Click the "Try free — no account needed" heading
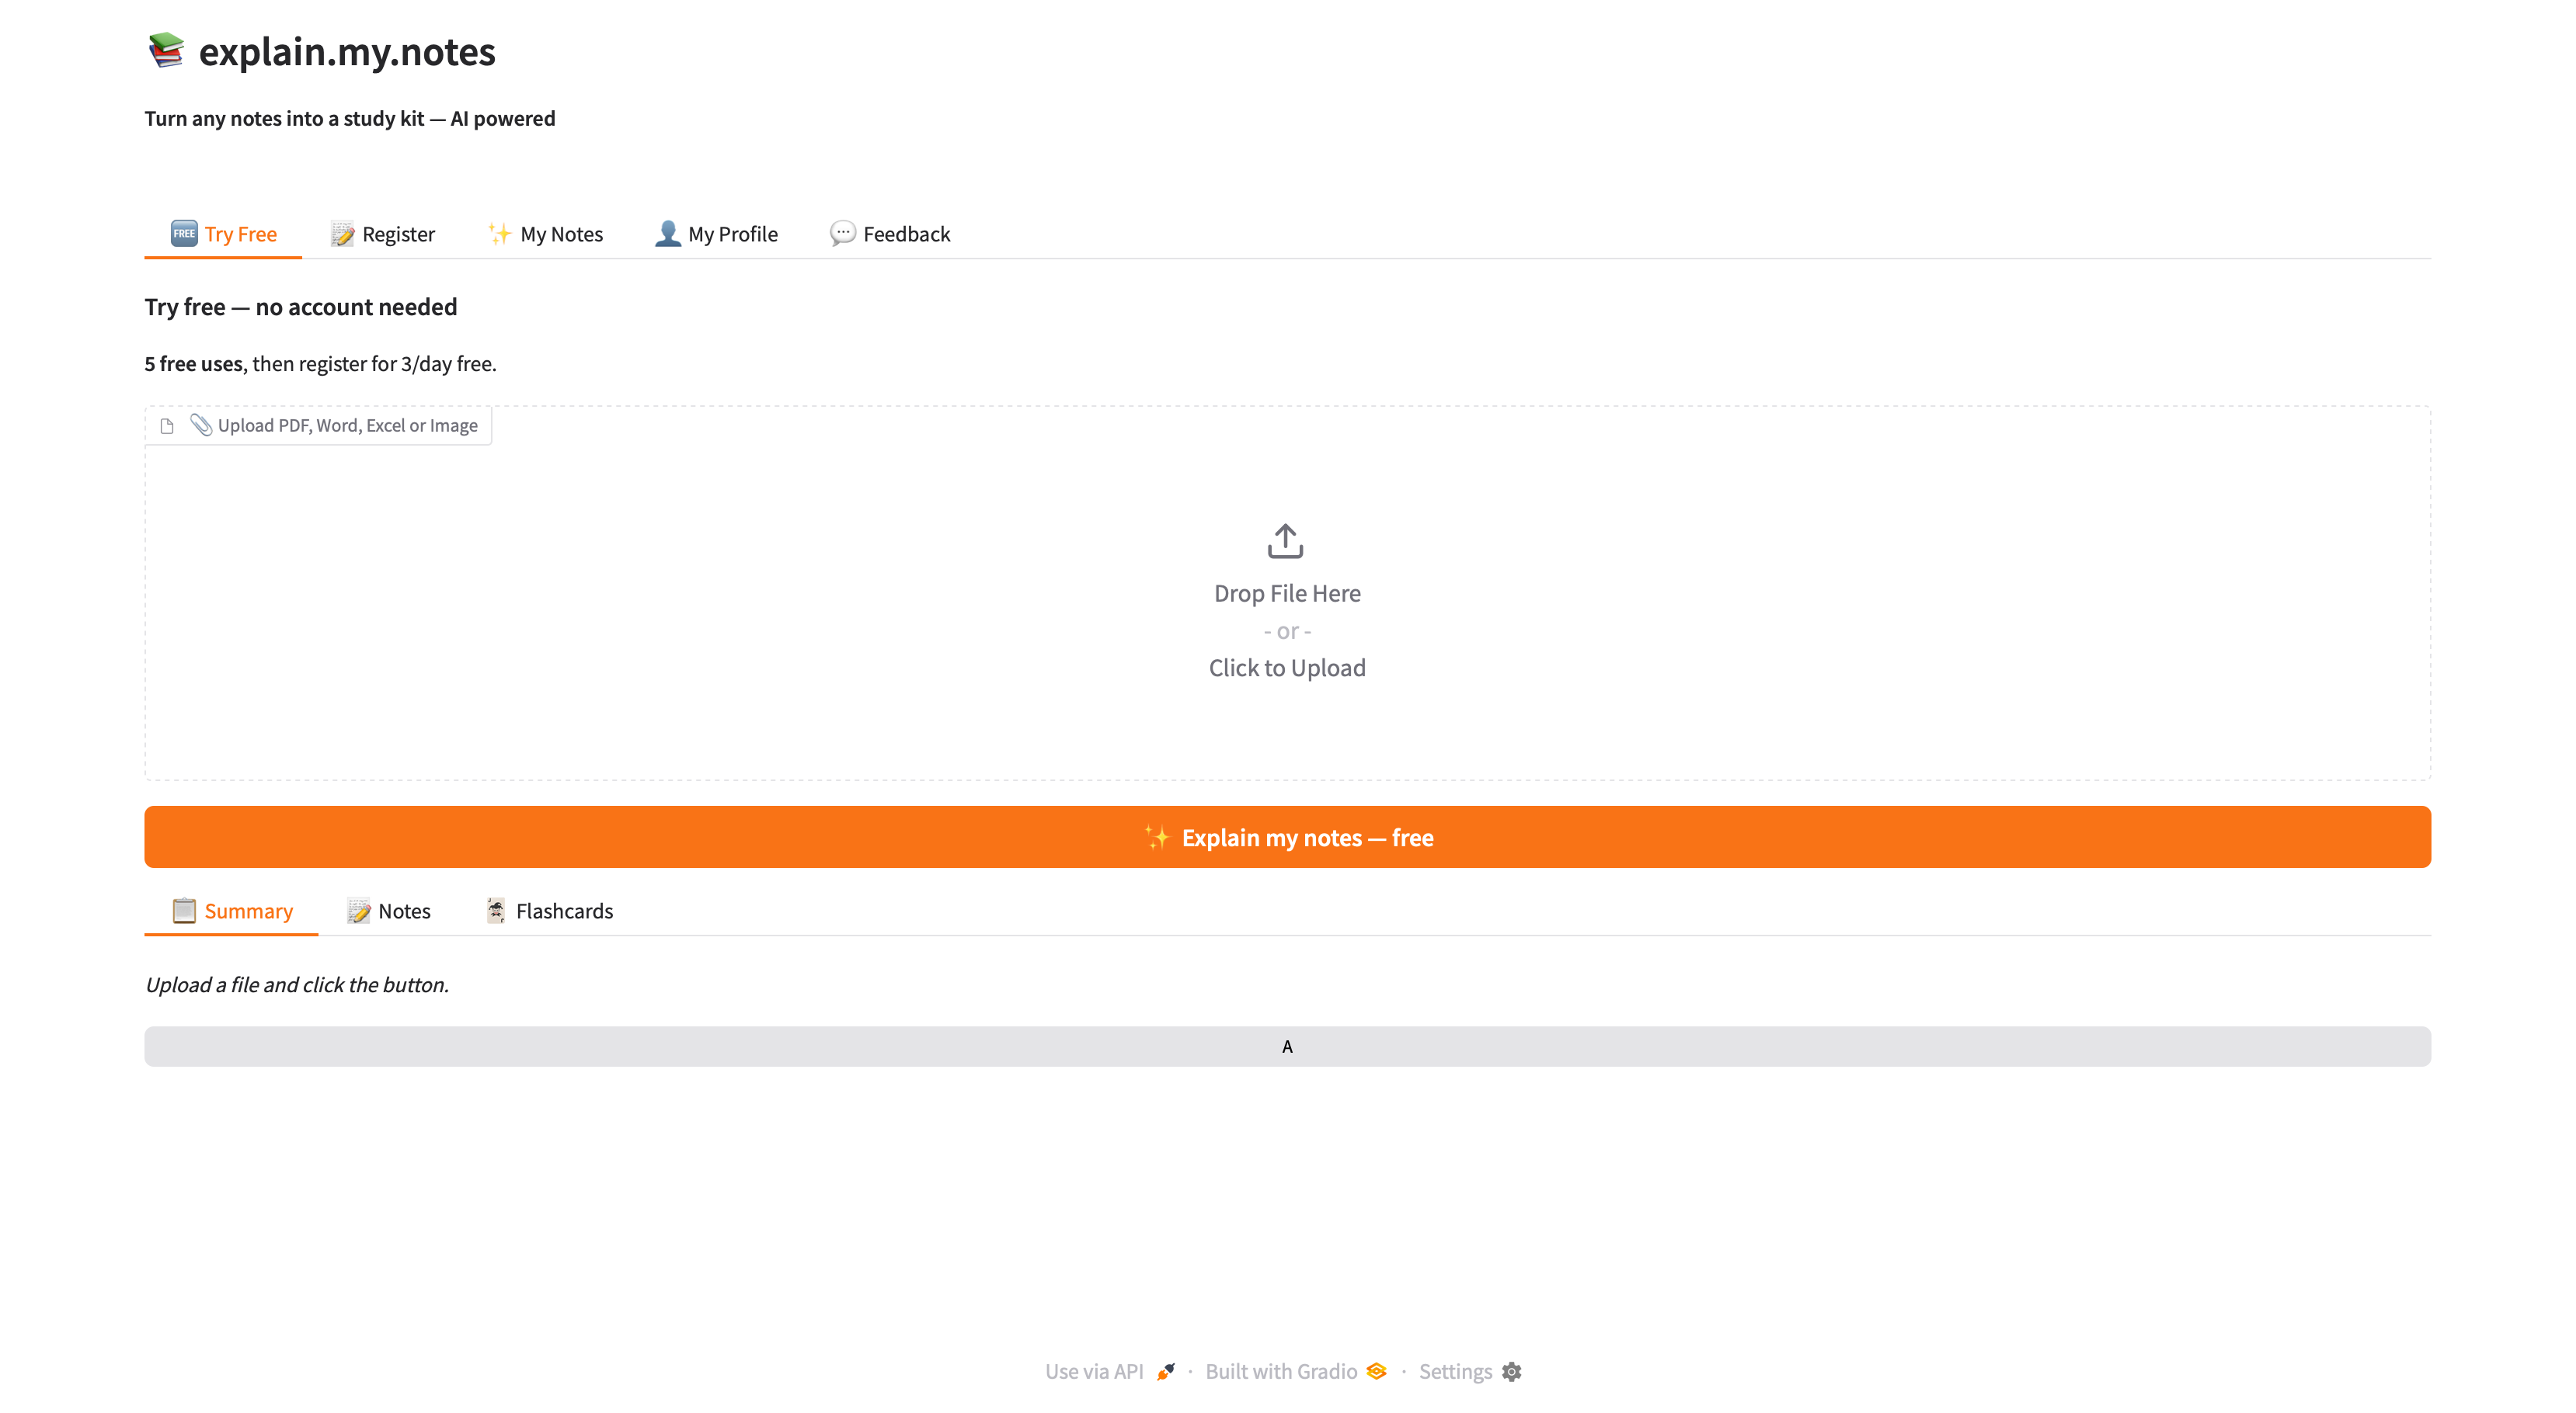Screen dimensions: 2576x1413 [301, 307]
